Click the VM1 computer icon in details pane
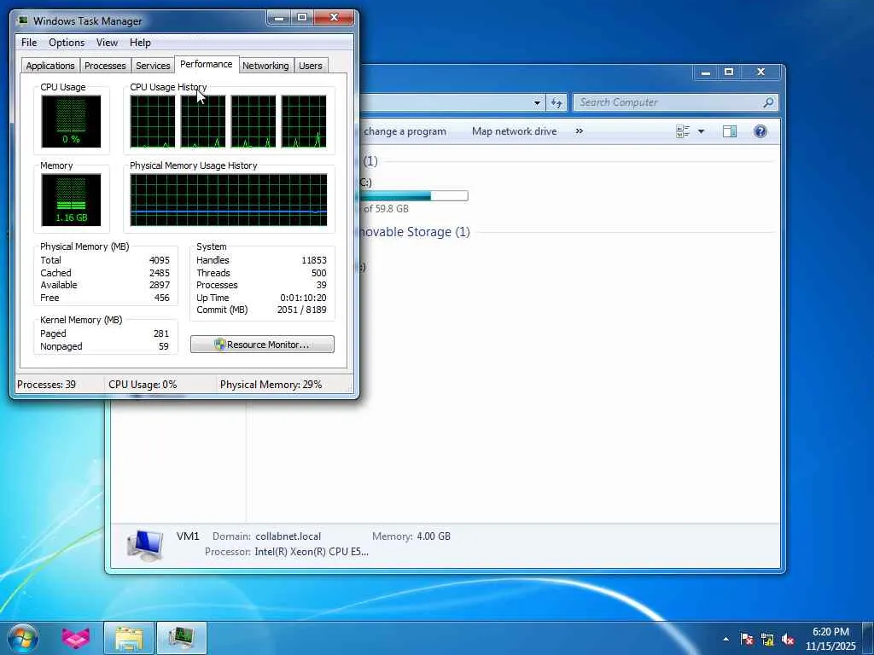 coord(145,545)
